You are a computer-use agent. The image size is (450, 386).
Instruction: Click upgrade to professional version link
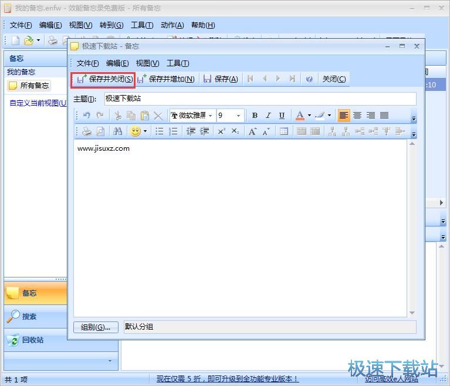point(228,379)
